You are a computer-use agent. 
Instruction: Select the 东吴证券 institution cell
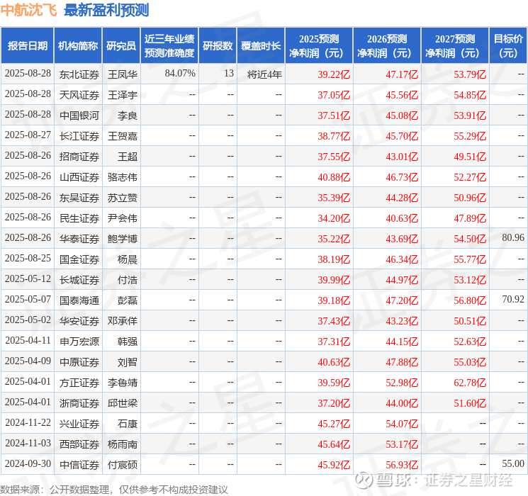(x=79, y=198)
